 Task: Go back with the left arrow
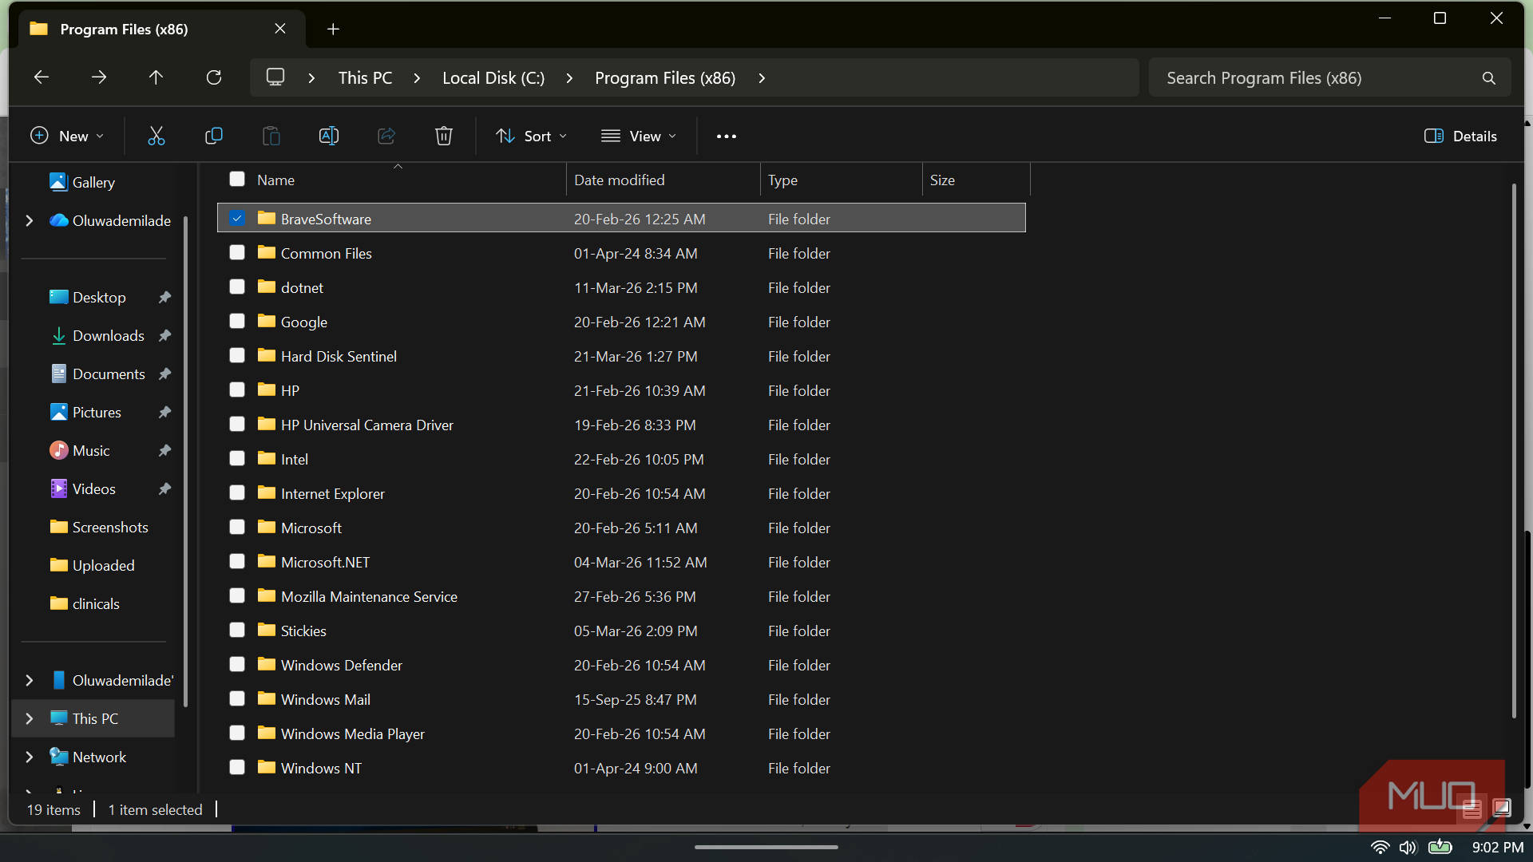(42, 77)
